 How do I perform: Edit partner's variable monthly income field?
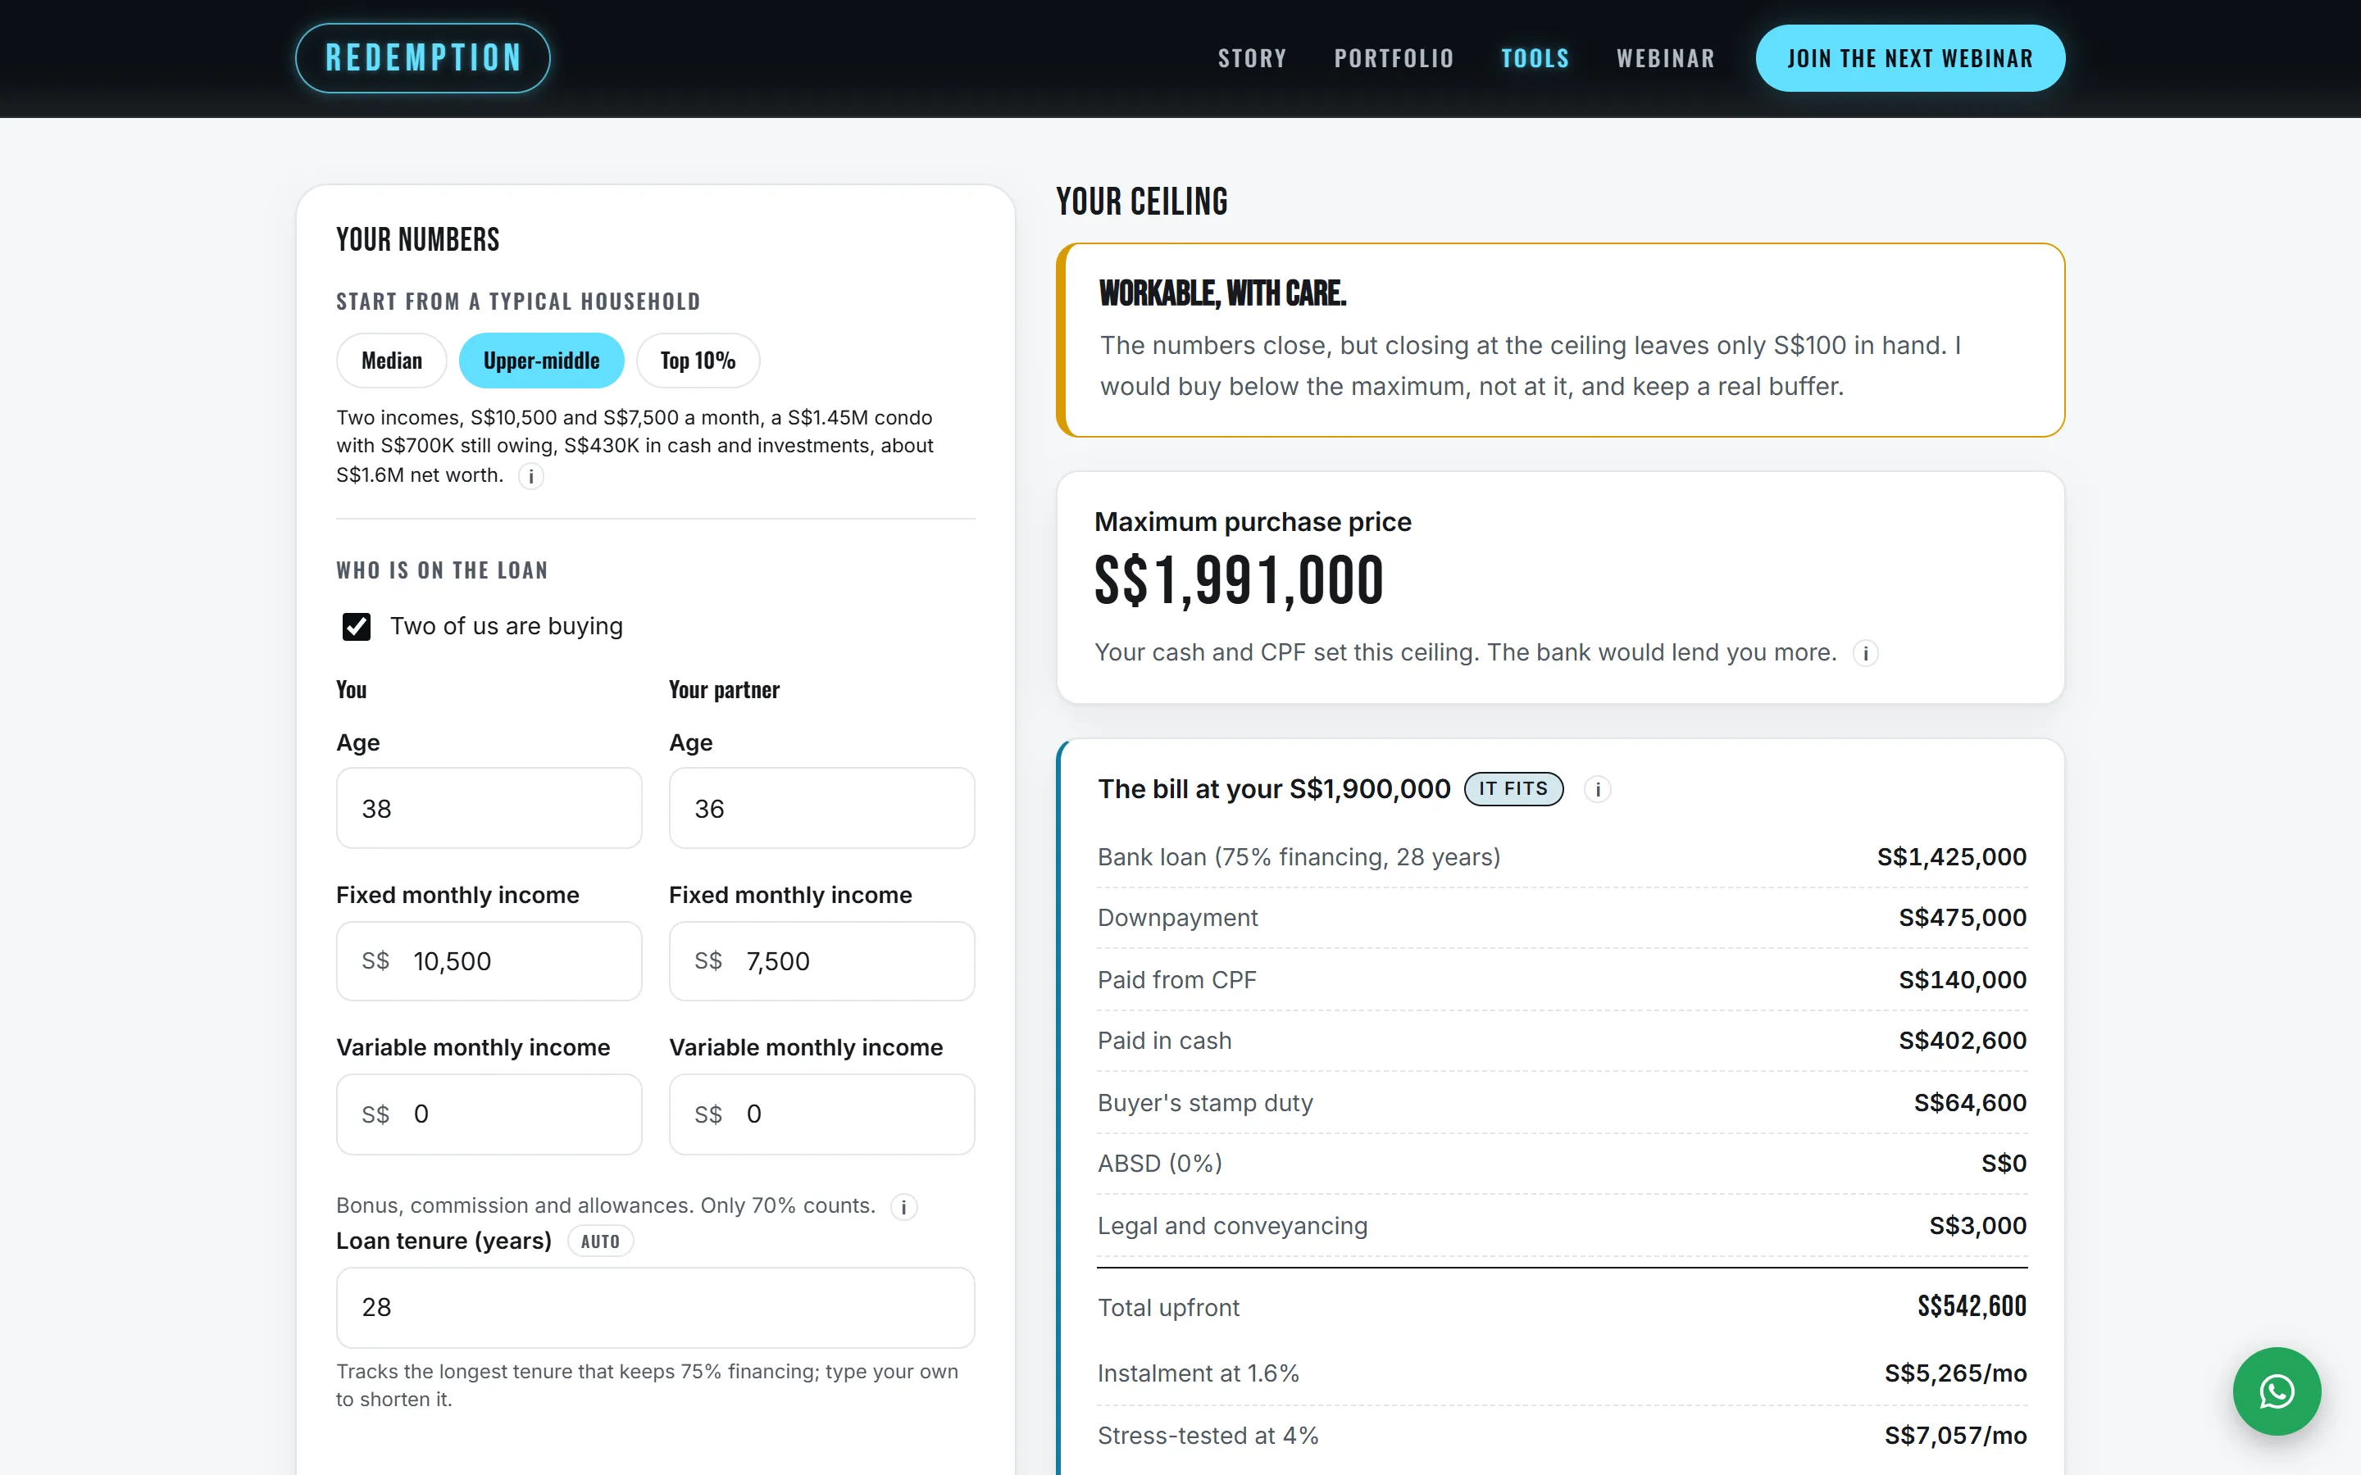point(821,1114)
